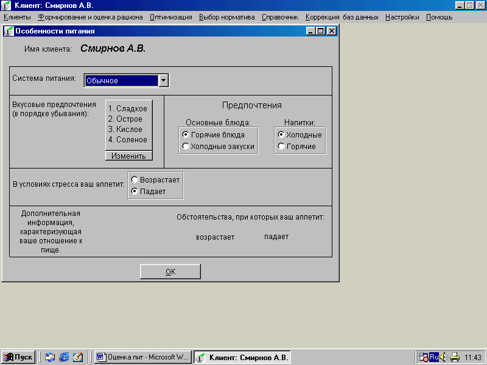Click the Особенности питания window icon
The height and width of the screenshot is (365, 487).
coord(9,31)
